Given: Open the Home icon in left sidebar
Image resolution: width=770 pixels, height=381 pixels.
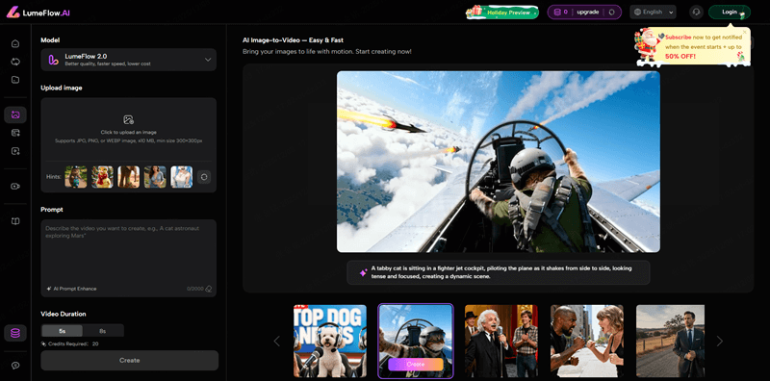Looking at the screenshot, I should [x=15, y=43].
